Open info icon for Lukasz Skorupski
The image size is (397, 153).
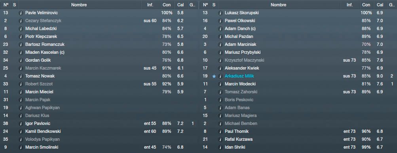point(220,13)
